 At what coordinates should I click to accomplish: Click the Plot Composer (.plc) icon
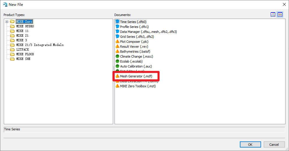tap(117, 42)
